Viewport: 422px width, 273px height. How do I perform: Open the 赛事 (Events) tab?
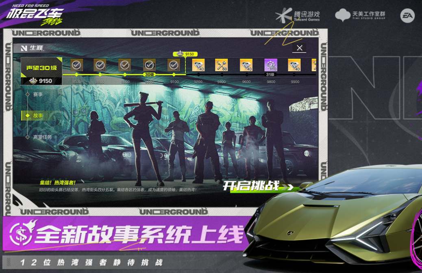(x=38, y=94)
